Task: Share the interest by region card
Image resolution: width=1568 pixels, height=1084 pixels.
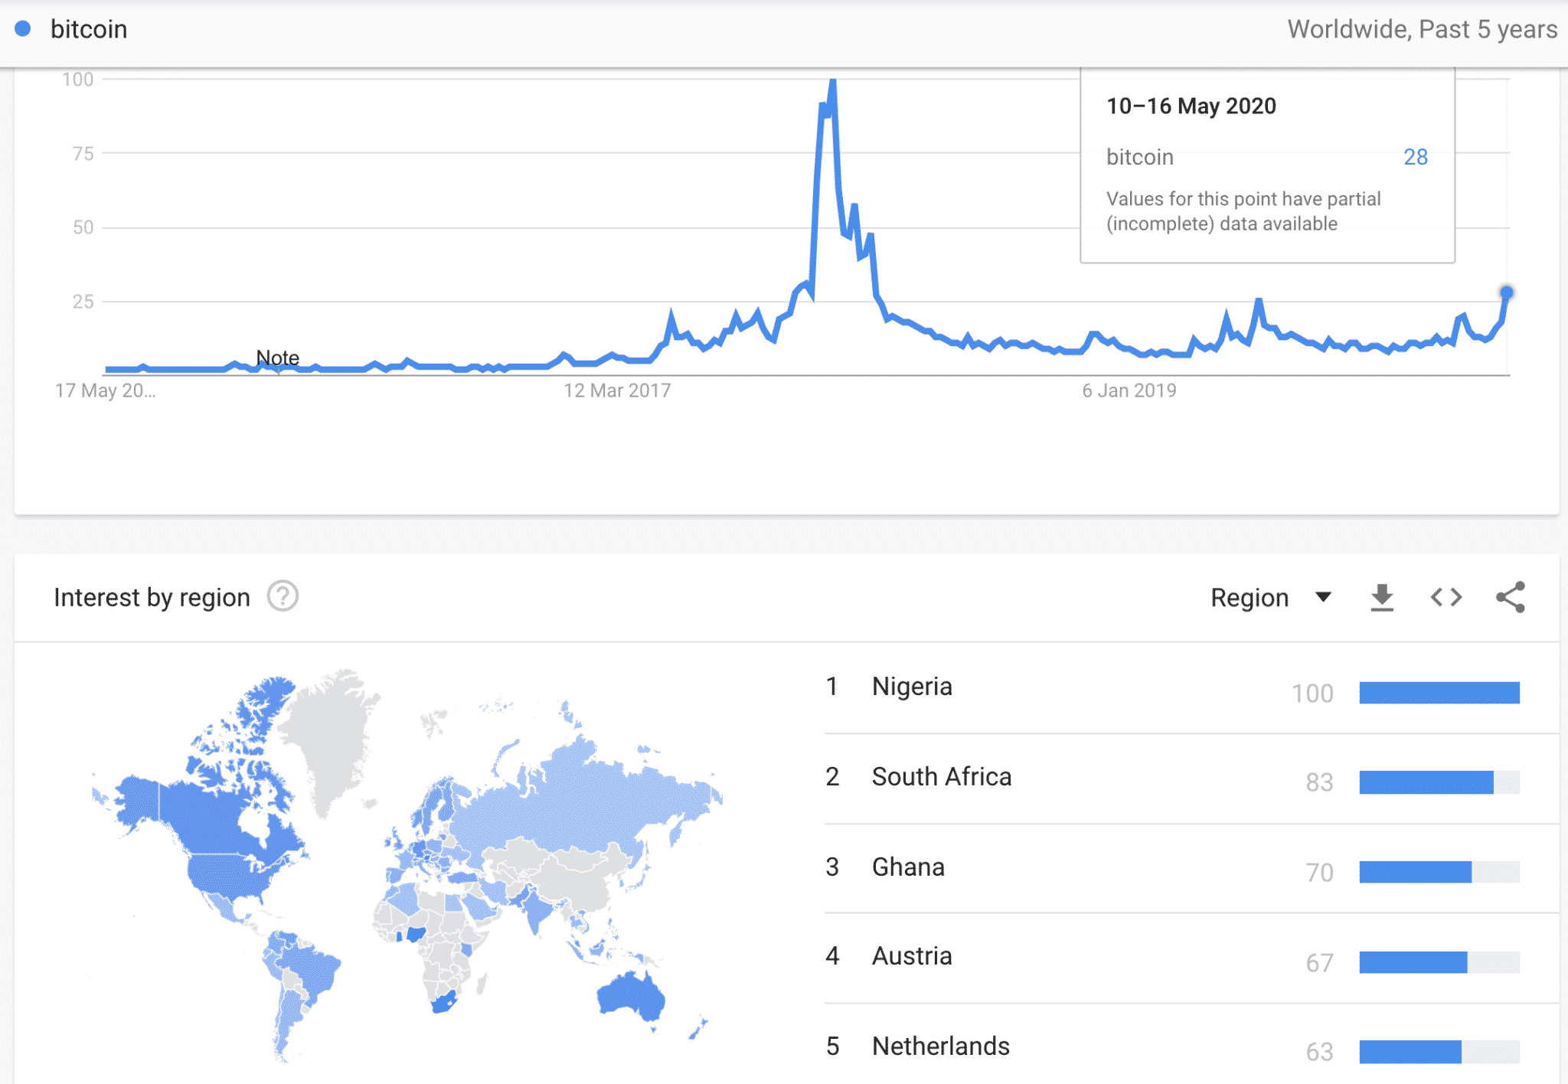Action: (x=1511, y=598)
